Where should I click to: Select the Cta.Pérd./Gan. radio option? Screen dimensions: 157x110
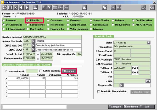click(x=133, y=20)
